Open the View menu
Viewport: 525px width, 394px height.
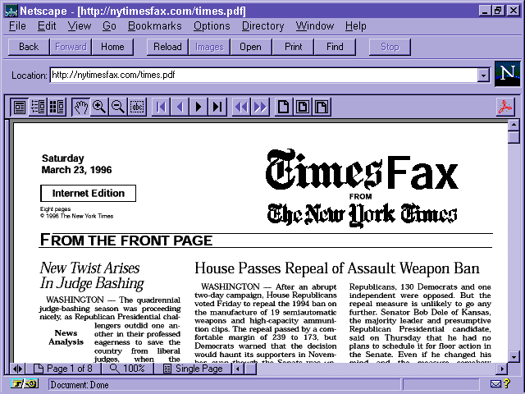(80, 25)
